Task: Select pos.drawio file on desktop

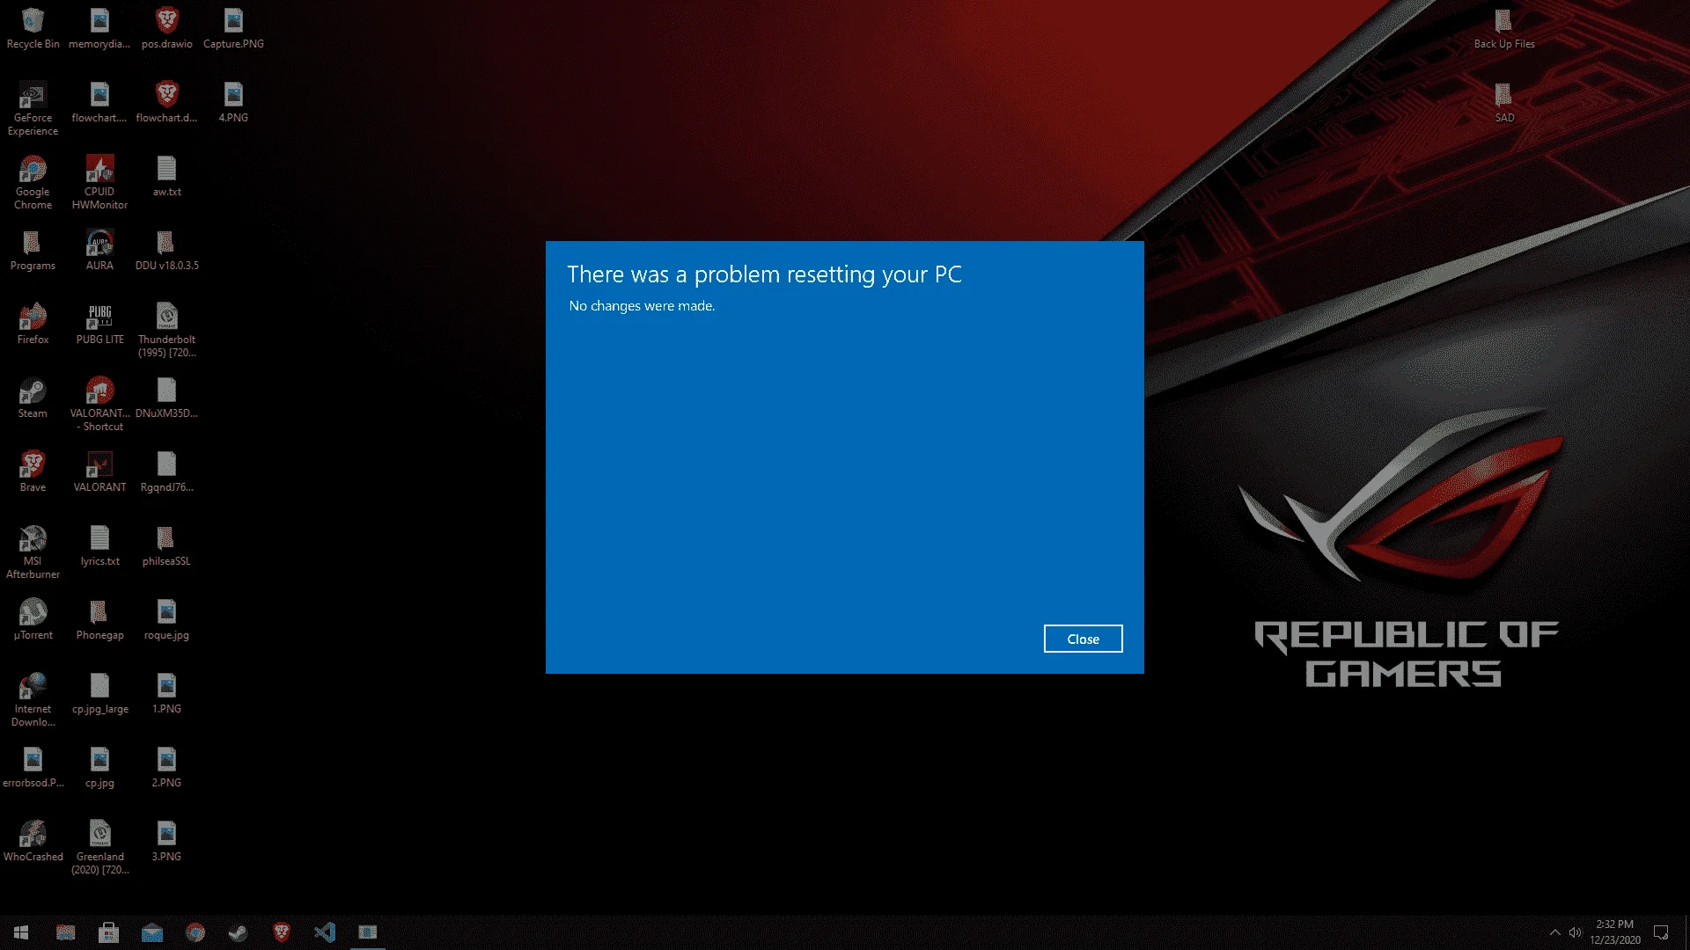Action: pos(166,28)
